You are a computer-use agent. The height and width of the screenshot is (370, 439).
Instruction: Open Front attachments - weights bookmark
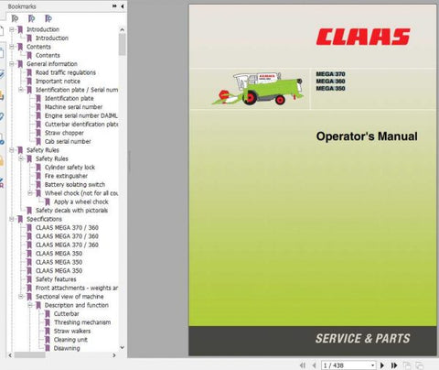click(77, 288)
